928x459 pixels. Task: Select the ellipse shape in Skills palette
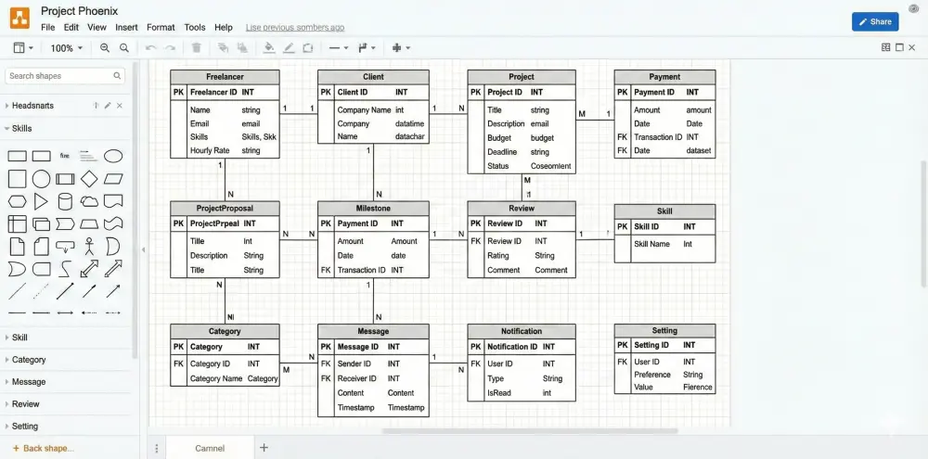pos(113,156)
